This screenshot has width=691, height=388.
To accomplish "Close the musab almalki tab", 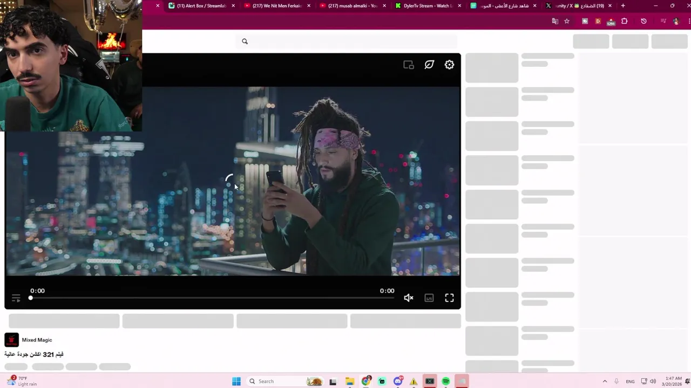I will point(384,6).
